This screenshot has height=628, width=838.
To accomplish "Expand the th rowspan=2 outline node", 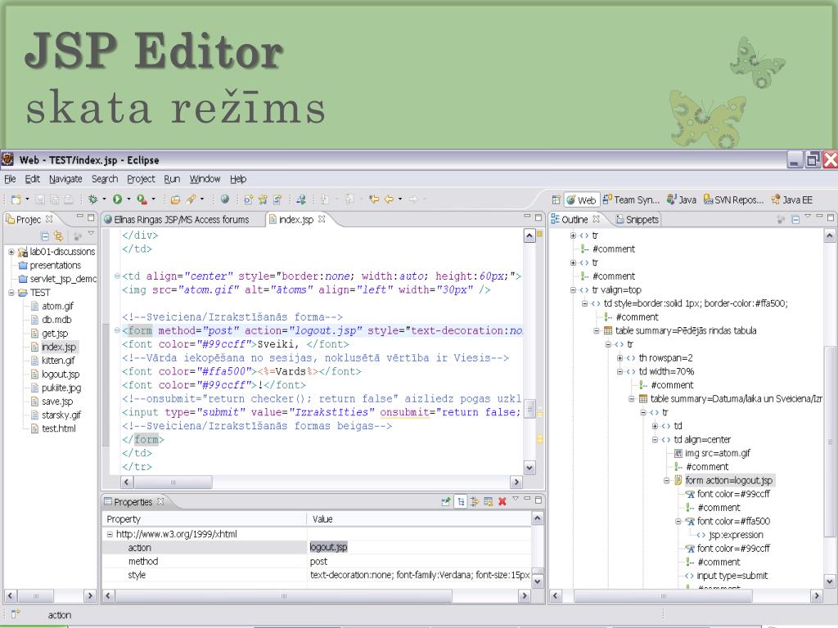I will (x=619, y=358).
